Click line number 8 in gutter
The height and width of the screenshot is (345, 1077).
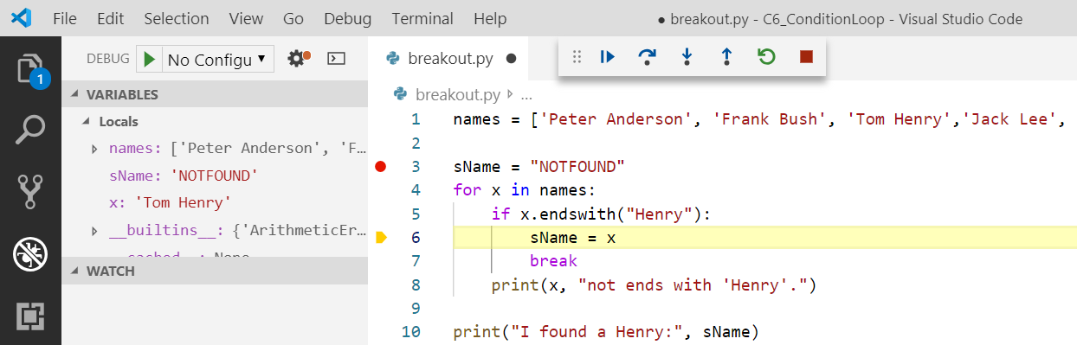point(416,284)
